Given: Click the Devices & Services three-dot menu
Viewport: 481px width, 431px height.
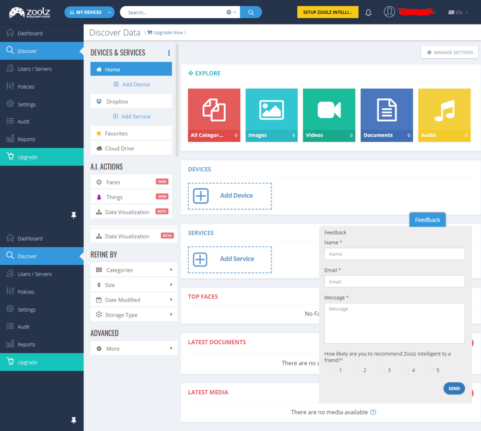Looking at the screenshot, I should (169, 53).
